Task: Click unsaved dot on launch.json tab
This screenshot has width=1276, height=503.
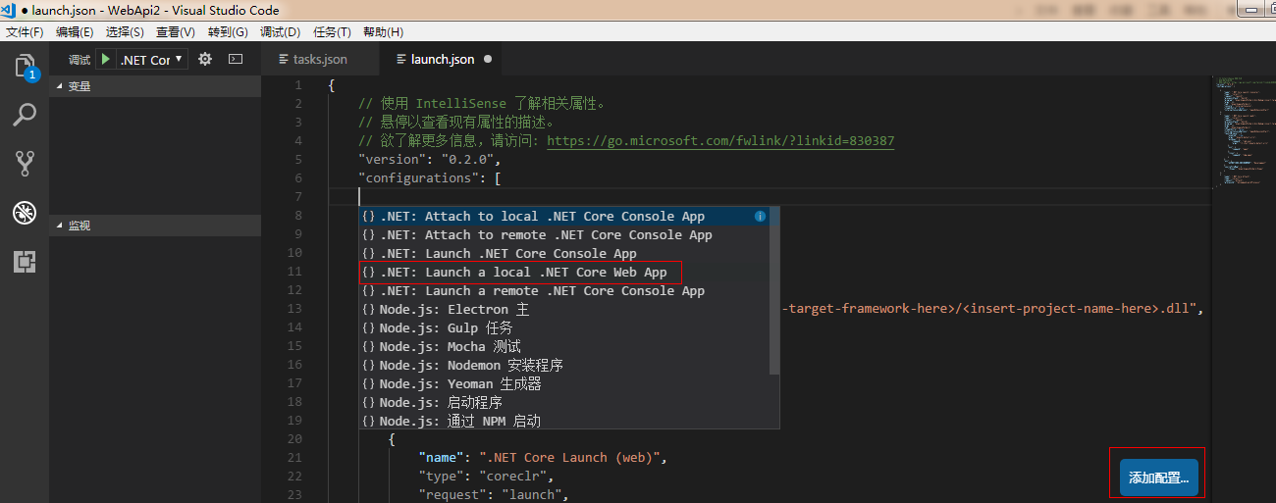Action: 488,59
